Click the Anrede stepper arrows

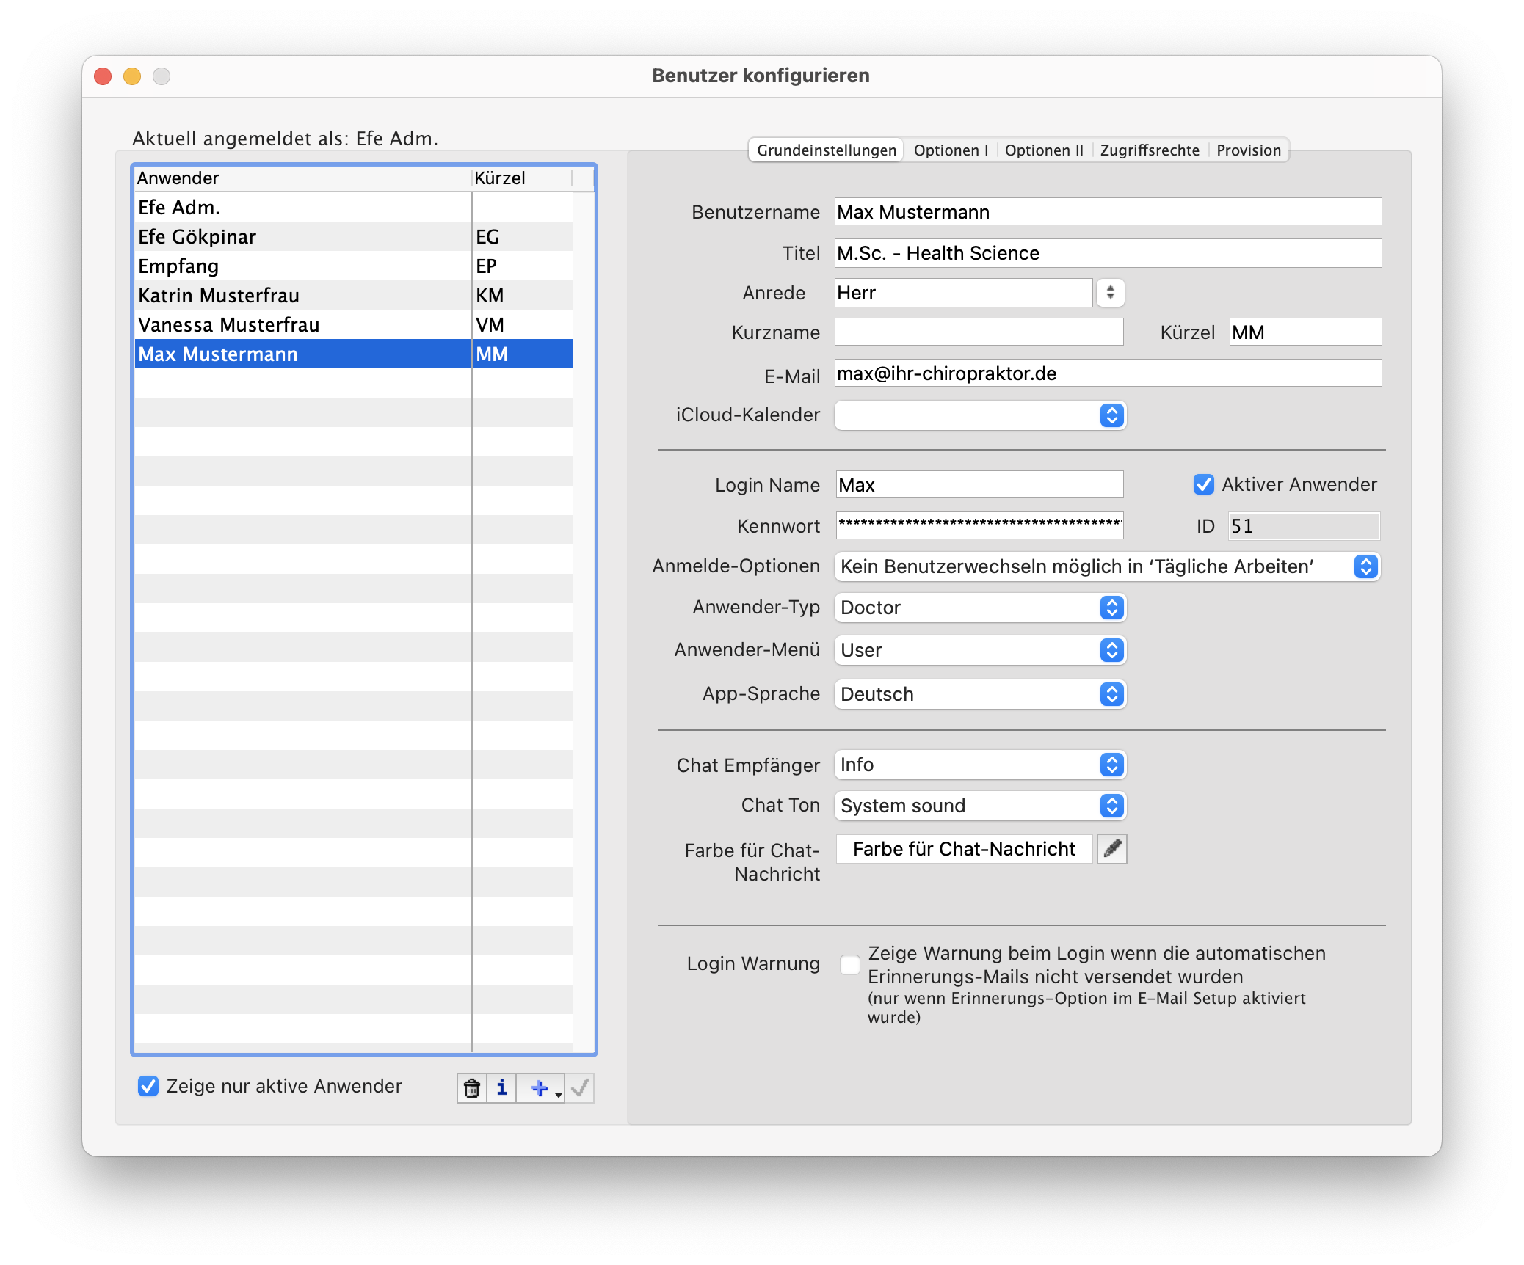click(x=1111, y=293)
